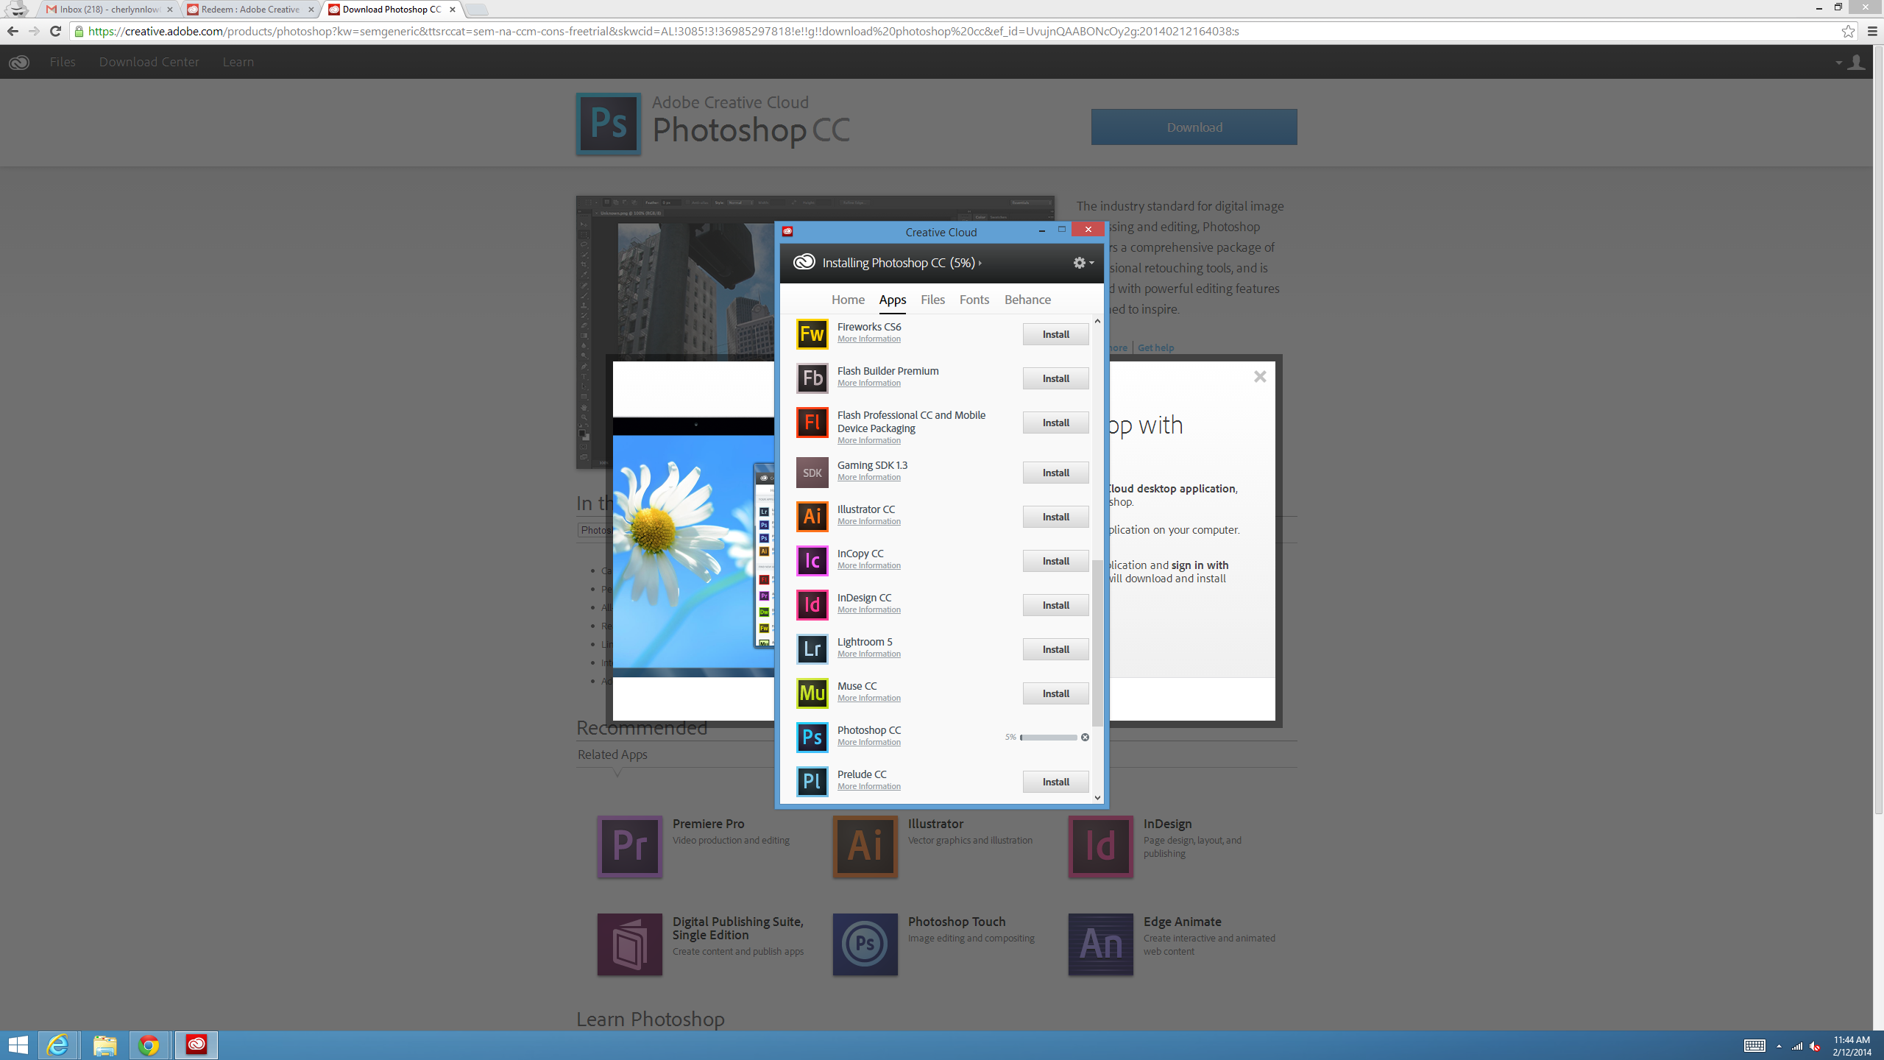This screenshot has height=1060, width=1884.
Task: Toggle the Behance tab in Creative Cloud
Action: (1027, 300)
